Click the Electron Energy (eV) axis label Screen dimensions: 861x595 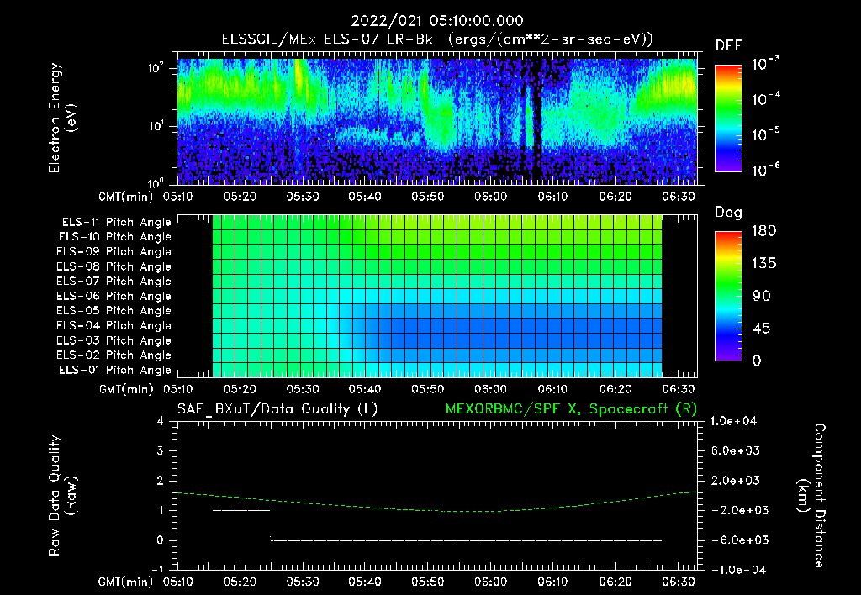click(62, 118)
